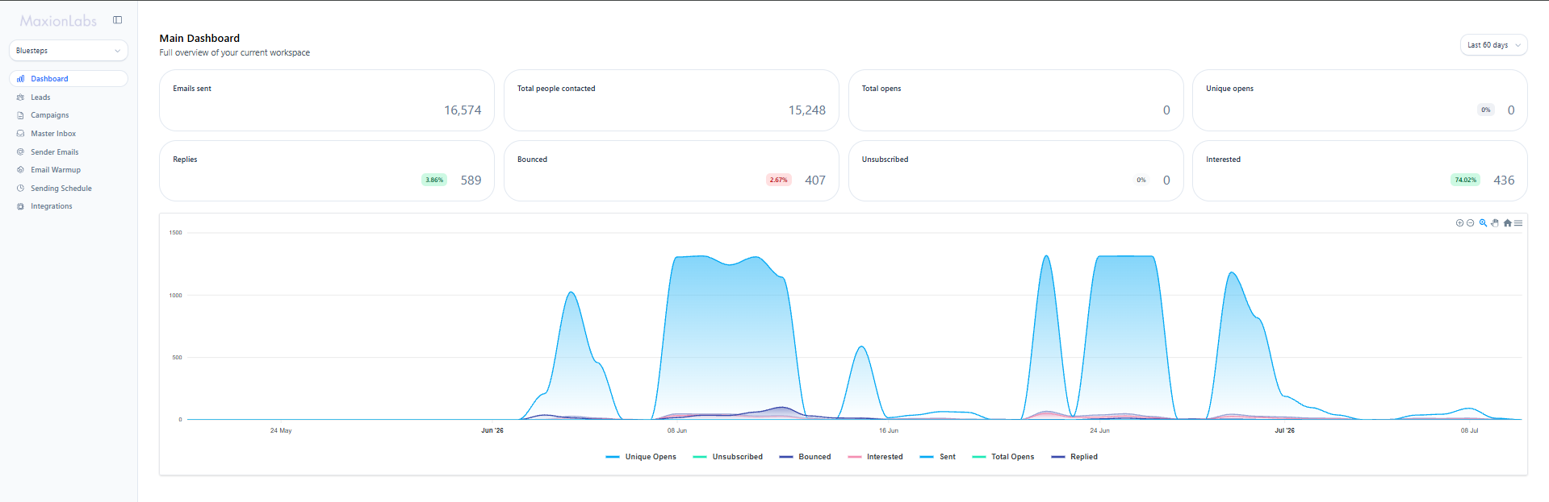This screenshot has width=1549, height=502.
Task: Click the 1500 y-axis value
Action: [x=175, y=233]
